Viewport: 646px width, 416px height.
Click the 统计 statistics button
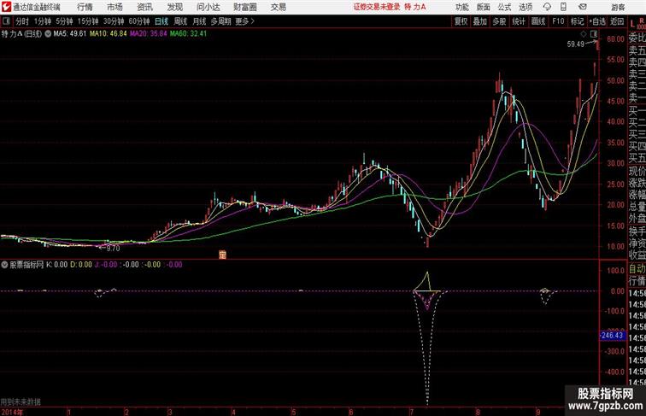519,21
